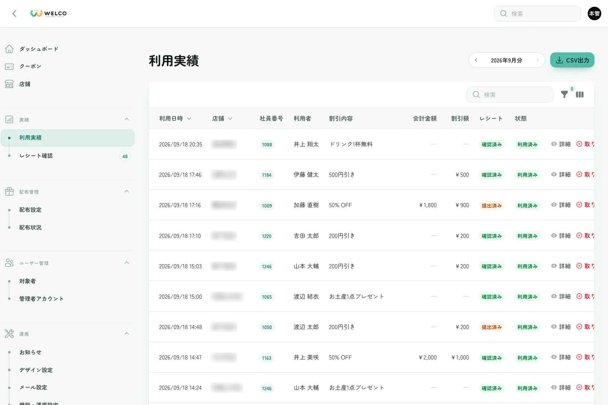
Task: Focus the top header 検索 field
Action: coord(537,14)
